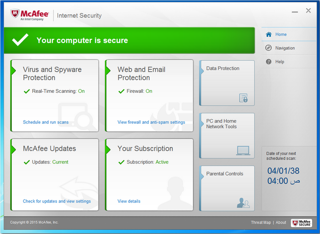The width and height of the screenshot is (320, 234).
Task: Click the Navigation compass icon
Action: point(268,48)
